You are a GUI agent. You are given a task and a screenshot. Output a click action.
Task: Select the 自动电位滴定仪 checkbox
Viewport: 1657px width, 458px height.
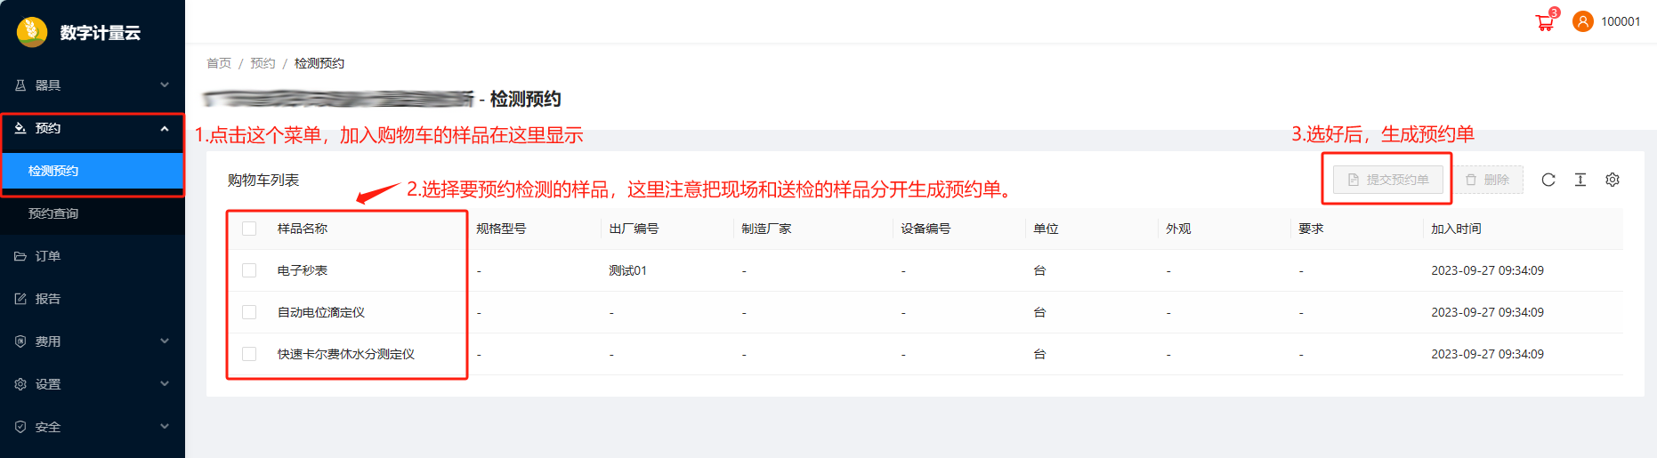249,312
